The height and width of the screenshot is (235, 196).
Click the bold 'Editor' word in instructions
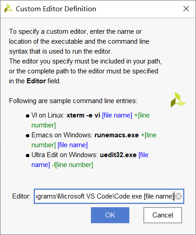tap(36, 81)
